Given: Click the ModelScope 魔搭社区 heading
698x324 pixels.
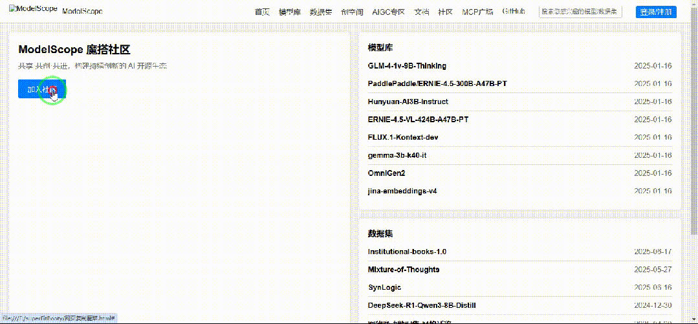Looking at the screenshot, I should coord(74,50).
